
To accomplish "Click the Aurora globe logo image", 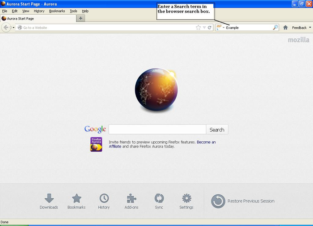I will 156,90.
